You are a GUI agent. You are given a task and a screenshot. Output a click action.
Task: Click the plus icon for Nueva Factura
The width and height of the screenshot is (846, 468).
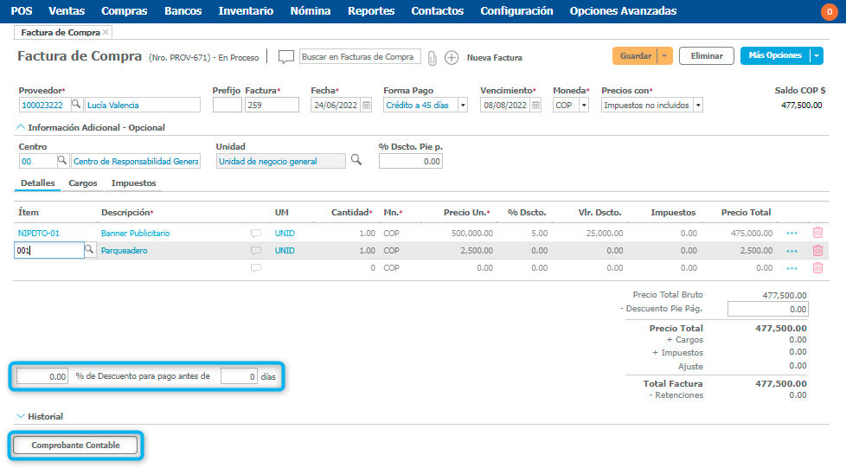click(x=452, y=57)
